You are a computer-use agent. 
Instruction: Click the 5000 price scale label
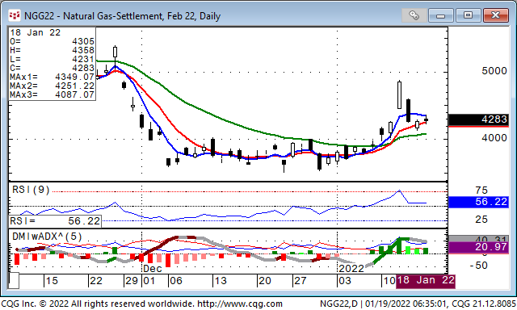(494, 71)
